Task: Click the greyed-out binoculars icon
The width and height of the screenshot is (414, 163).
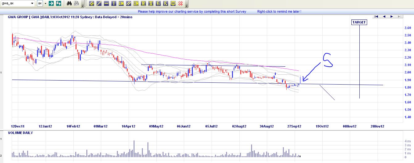Action: pyautogui.click(x=76, y=3)
